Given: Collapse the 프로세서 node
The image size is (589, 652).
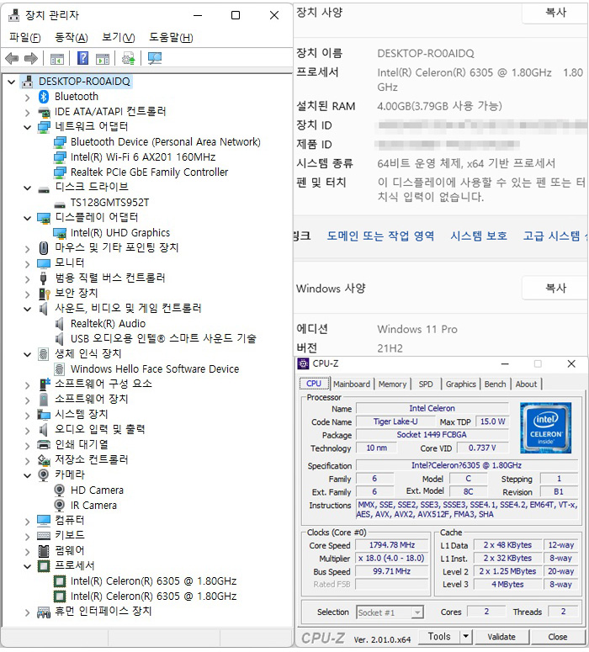Looking at the screenshot, I should (28, 566).
